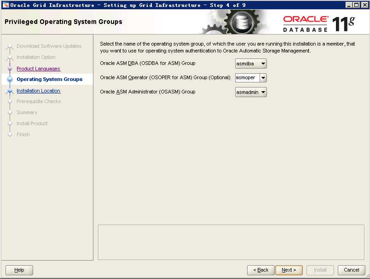The image size is (370, 279).
Task: Cancel the Grid Infrastructure installation
Action: [351, 270]
